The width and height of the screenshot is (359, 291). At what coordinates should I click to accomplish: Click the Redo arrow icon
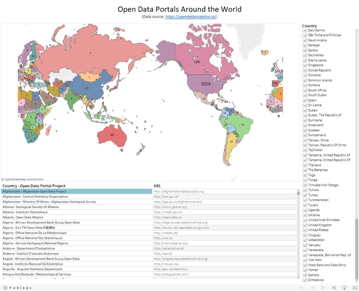[312, 288]
